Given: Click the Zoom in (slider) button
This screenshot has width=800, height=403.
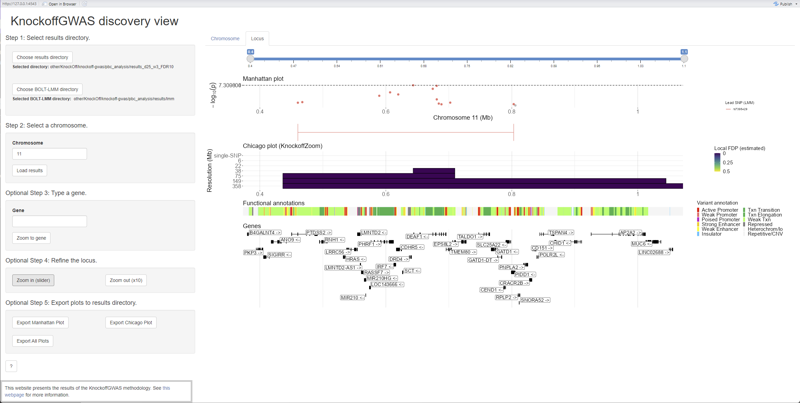Looking at the screenshot, I should click(x=33, y=280).
